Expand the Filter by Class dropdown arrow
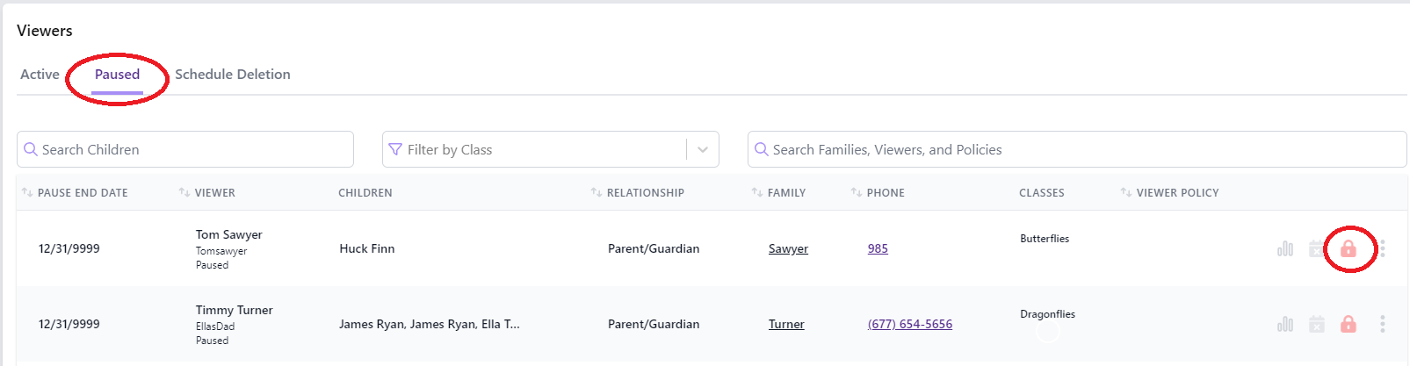 pos(703,149)
